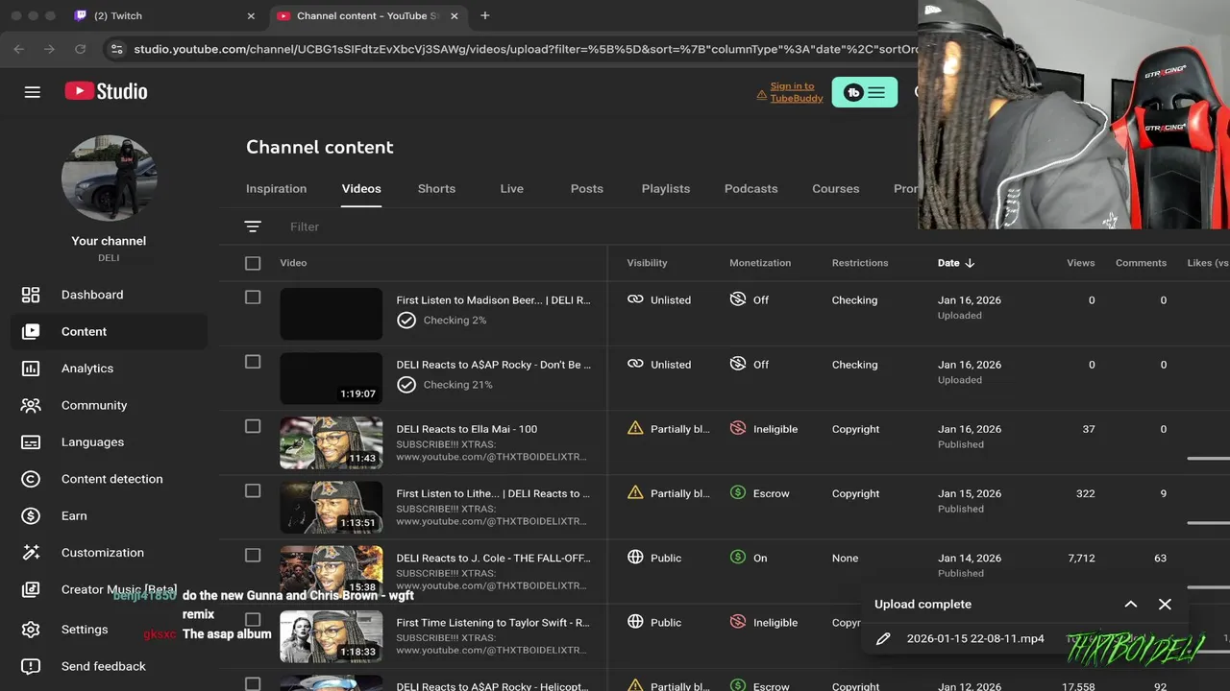Switch to the Inspiration tab

click(276, 188)
